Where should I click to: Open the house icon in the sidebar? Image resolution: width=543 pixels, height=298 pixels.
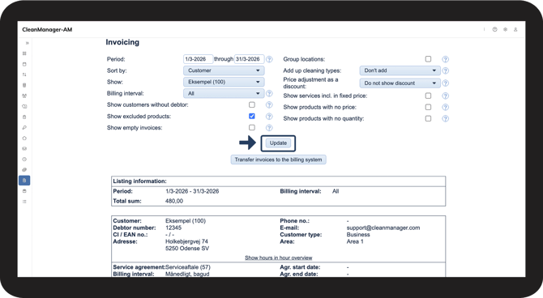(24, 138)
